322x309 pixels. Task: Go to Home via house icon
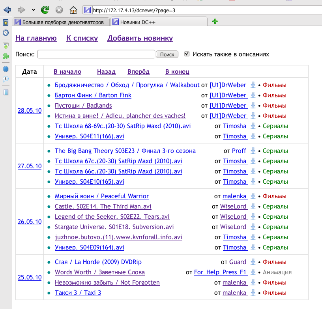[x=73, y=10]
